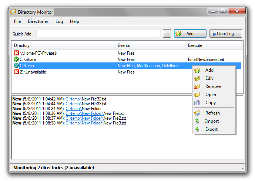This screenshot has height=181, width=255.
Task: Click the browse "..." button
Action: (x=167, y=34)
